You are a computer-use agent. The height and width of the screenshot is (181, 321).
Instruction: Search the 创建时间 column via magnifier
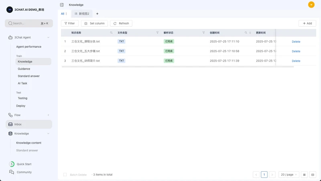tap(246, 33)
